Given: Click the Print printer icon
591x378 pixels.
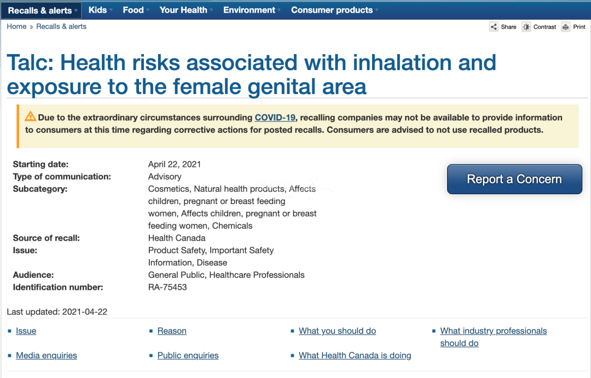Looking at the screenshot, I should point(565,27).
